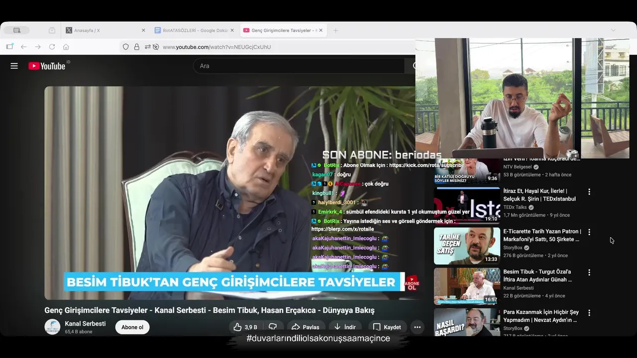Click the tab group icon beside the X tab
The width and height of the screenshot is (637, 358).
[x=52, y=30]
